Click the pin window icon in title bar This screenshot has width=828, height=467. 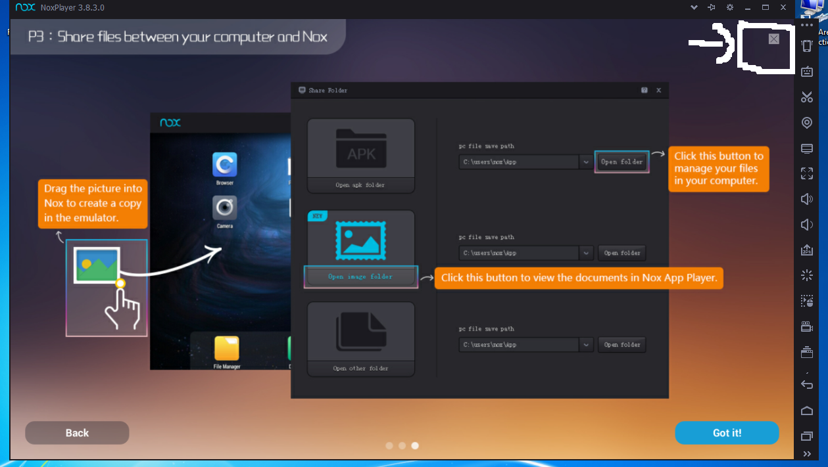712,8
